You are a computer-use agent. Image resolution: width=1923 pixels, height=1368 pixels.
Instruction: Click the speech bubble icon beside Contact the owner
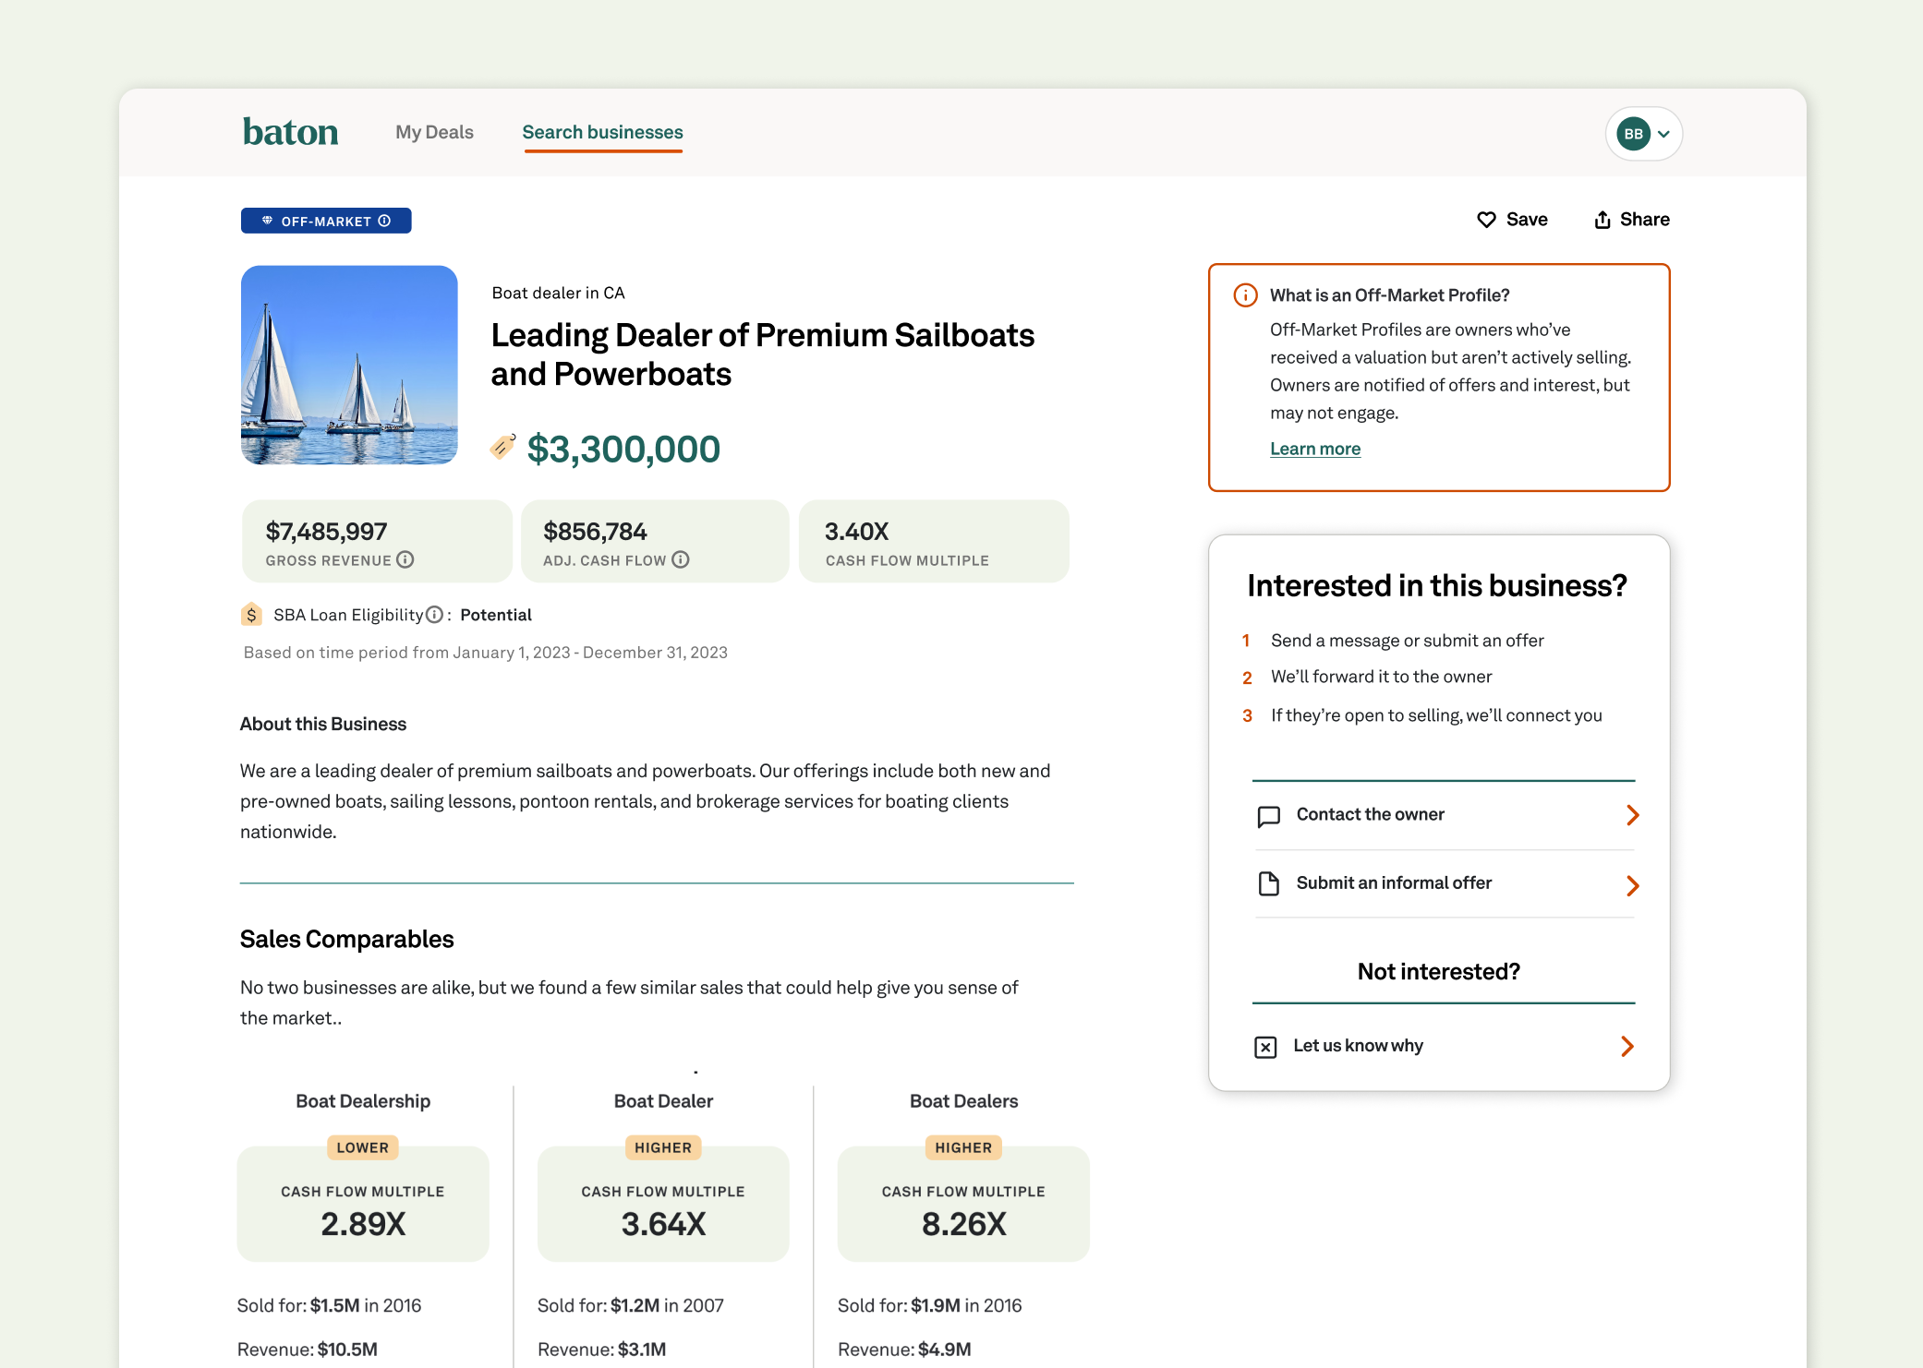click(1268, 815)
